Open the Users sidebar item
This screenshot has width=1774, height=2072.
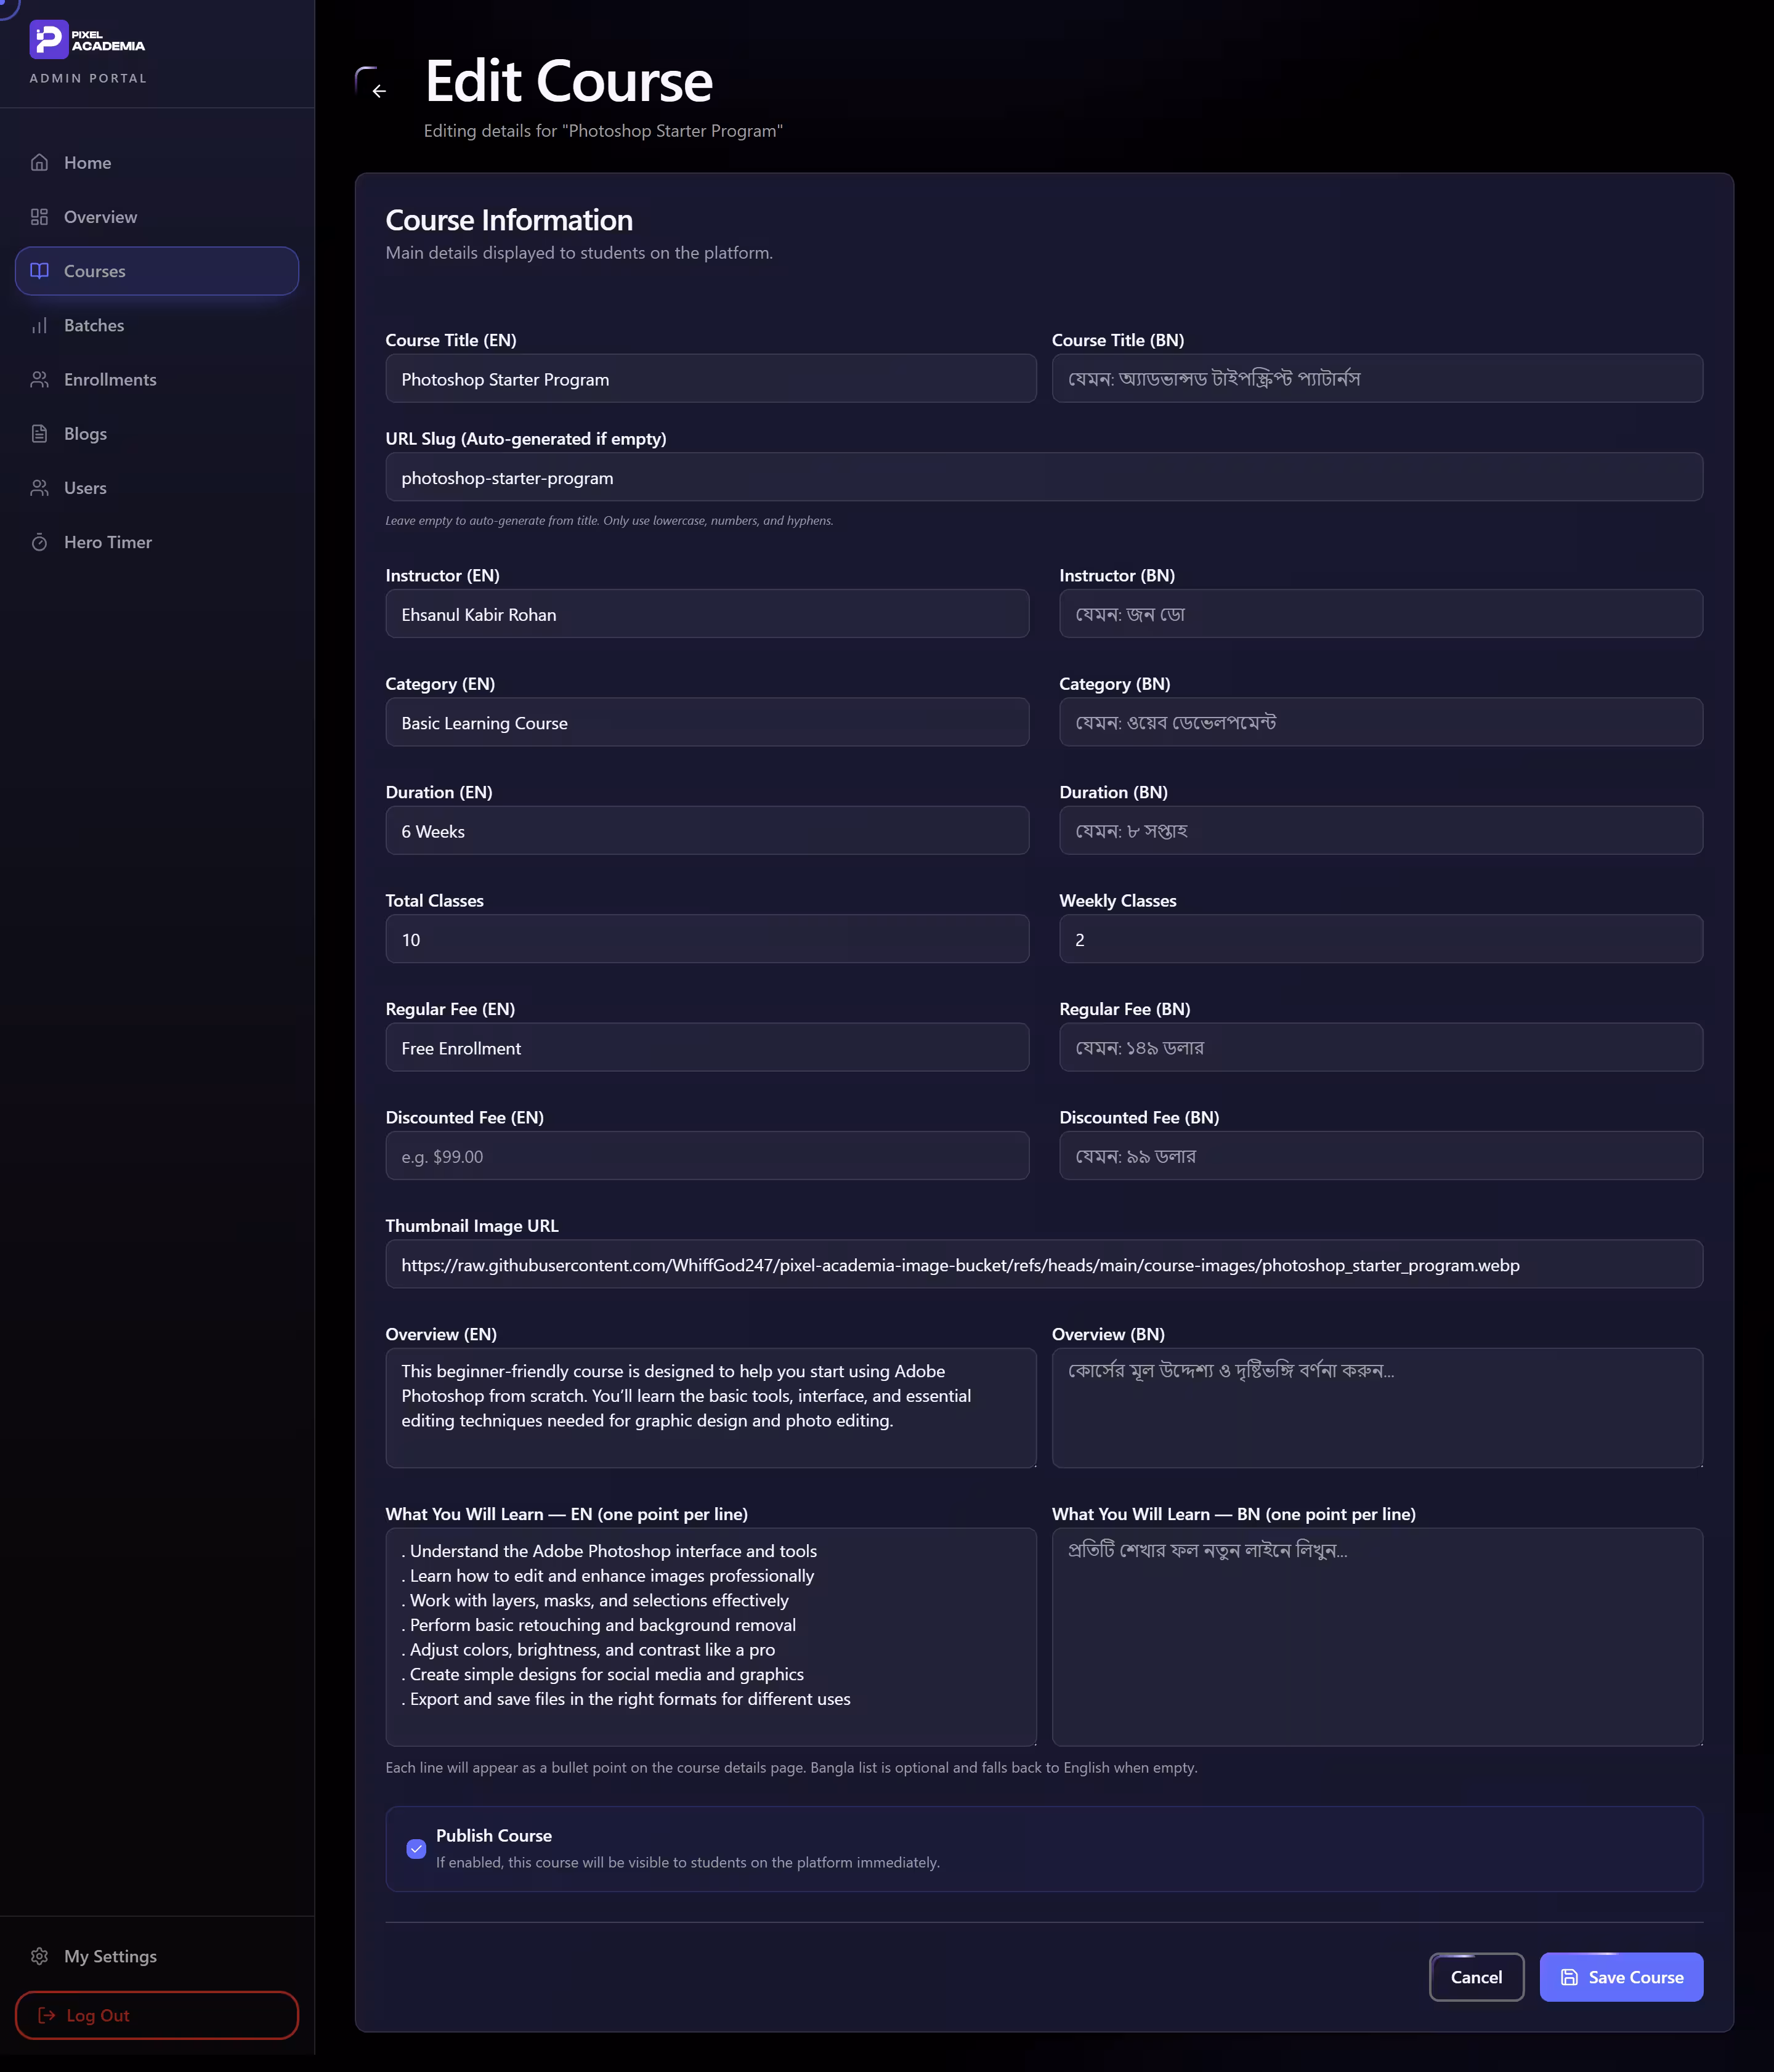point(157,488)
